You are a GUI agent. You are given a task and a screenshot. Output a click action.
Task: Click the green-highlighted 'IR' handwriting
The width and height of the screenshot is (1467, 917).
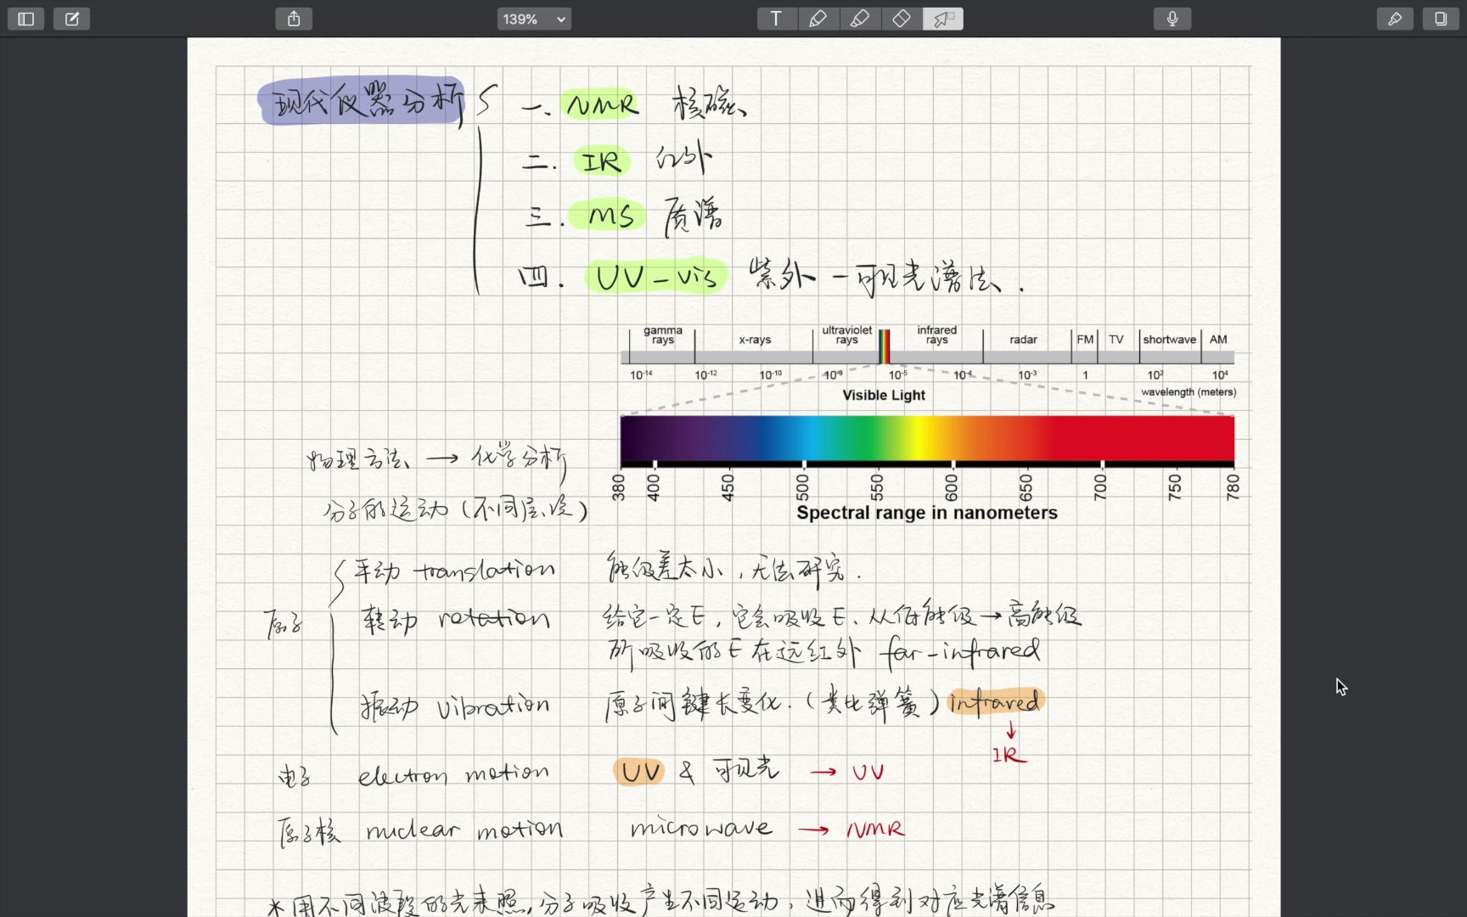pyautogui.click(x=602, y=160)
